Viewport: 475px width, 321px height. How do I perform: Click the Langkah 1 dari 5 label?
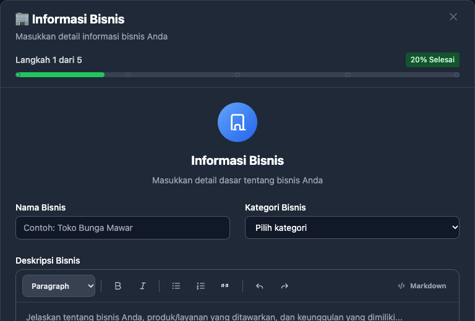click(49, 60)
